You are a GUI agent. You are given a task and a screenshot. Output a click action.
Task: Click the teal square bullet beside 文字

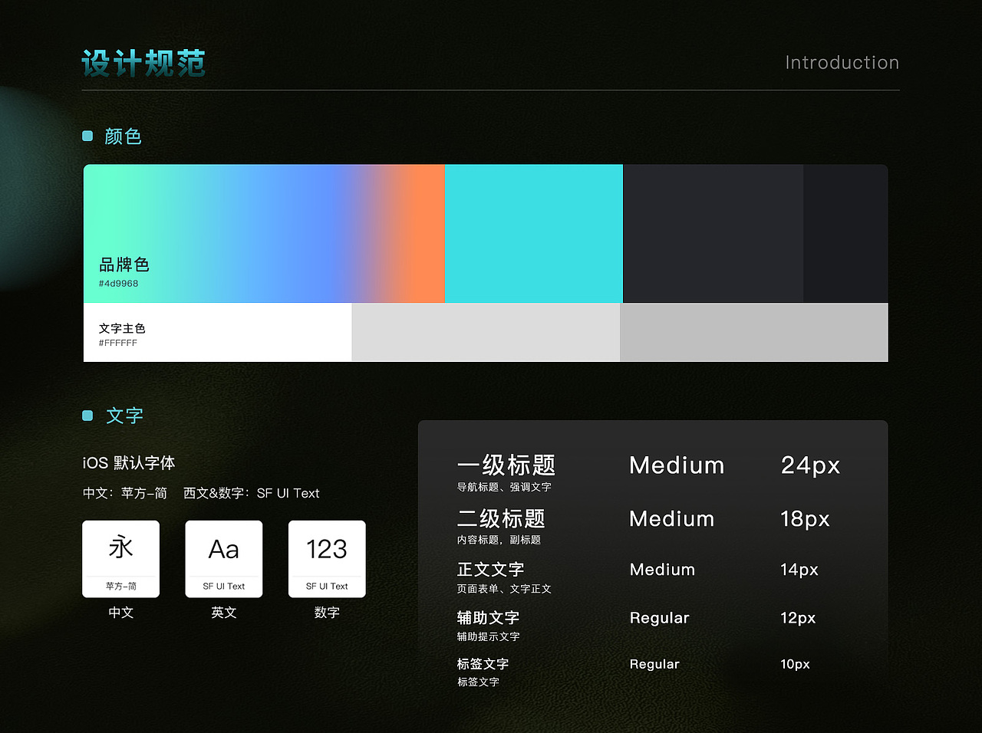pos(87,415)
